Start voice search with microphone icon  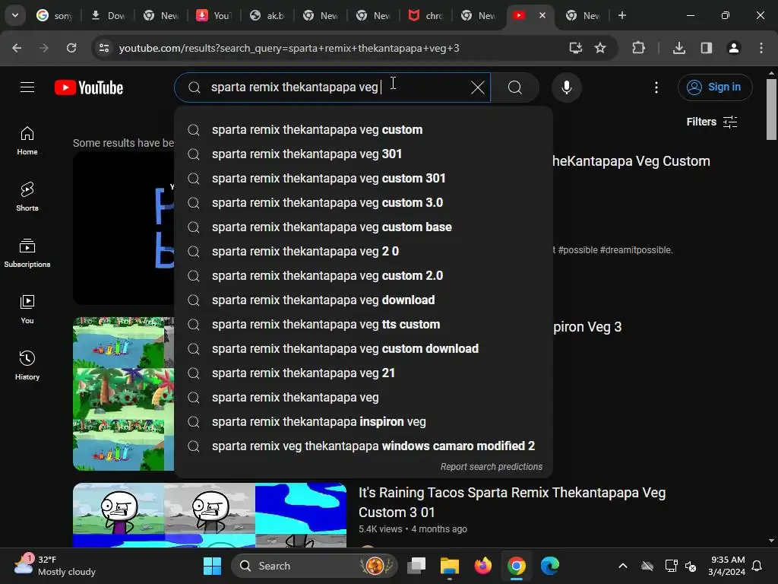click(x=566, y=87)
